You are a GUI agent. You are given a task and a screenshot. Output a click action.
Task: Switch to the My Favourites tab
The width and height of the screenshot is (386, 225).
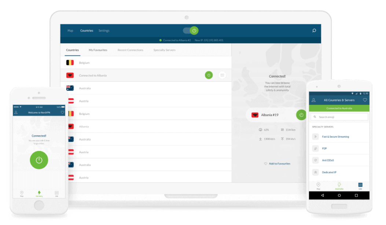[98, 50]
